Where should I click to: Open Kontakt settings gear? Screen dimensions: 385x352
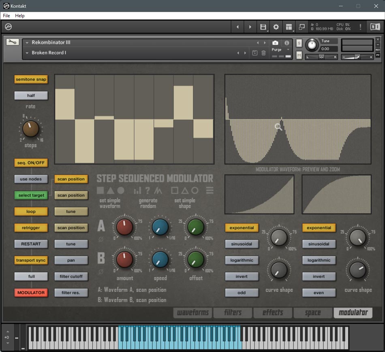tap(276, 27)
